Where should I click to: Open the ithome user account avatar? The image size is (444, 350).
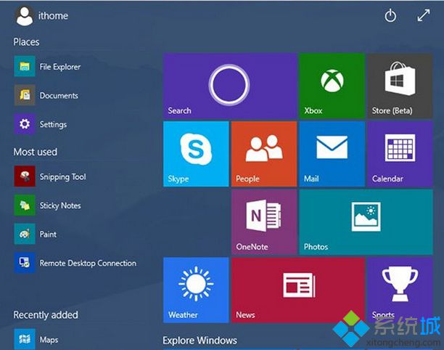click(25, 16)
